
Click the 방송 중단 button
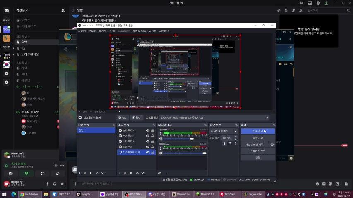coord(257,131)
